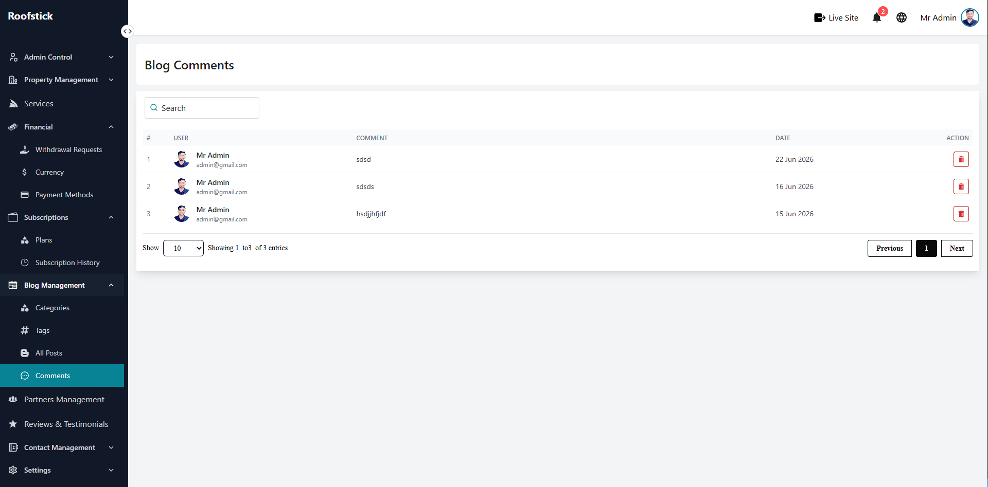
Task: Open the Live Site link
Action: pyautogui.click(x=836, y=17)
